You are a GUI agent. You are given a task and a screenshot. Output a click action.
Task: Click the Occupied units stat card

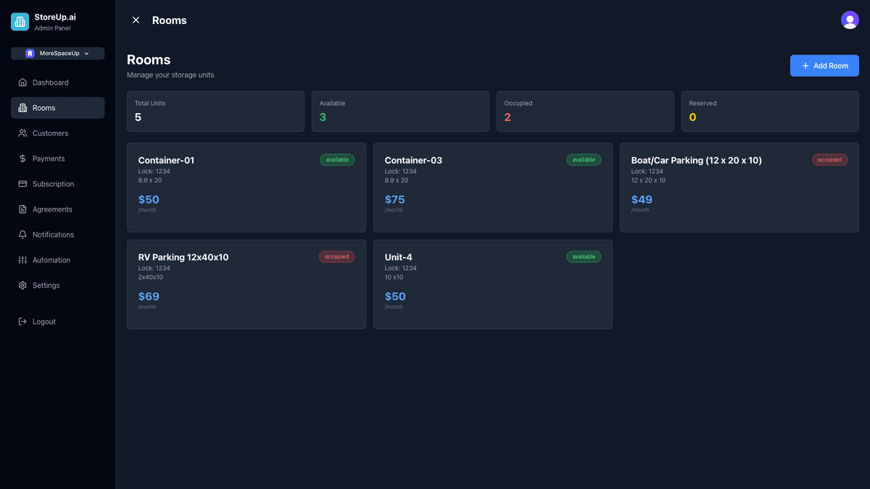coord(585,112)
